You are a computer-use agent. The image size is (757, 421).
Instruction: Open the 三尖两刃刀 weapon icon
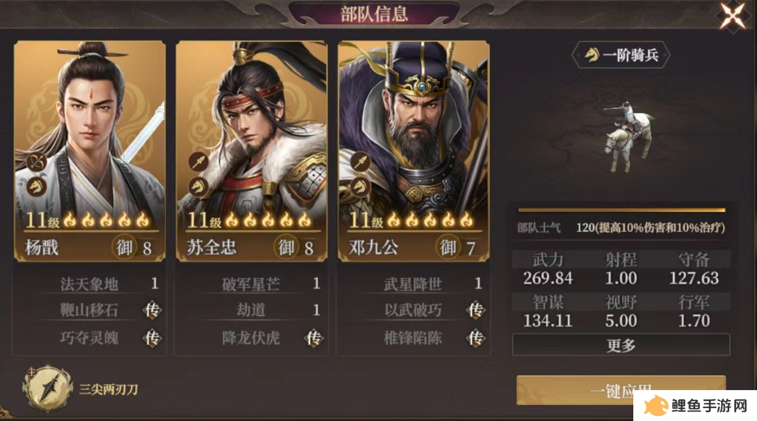pyautogui.click(x=48, y=389)
